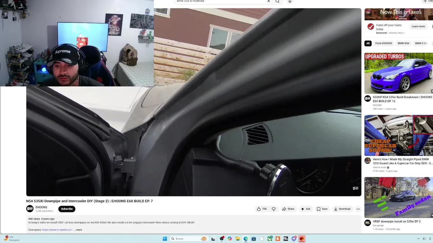433x243 pixels.
Task: Click microphone icon in system tray
Action: [431, 239]
